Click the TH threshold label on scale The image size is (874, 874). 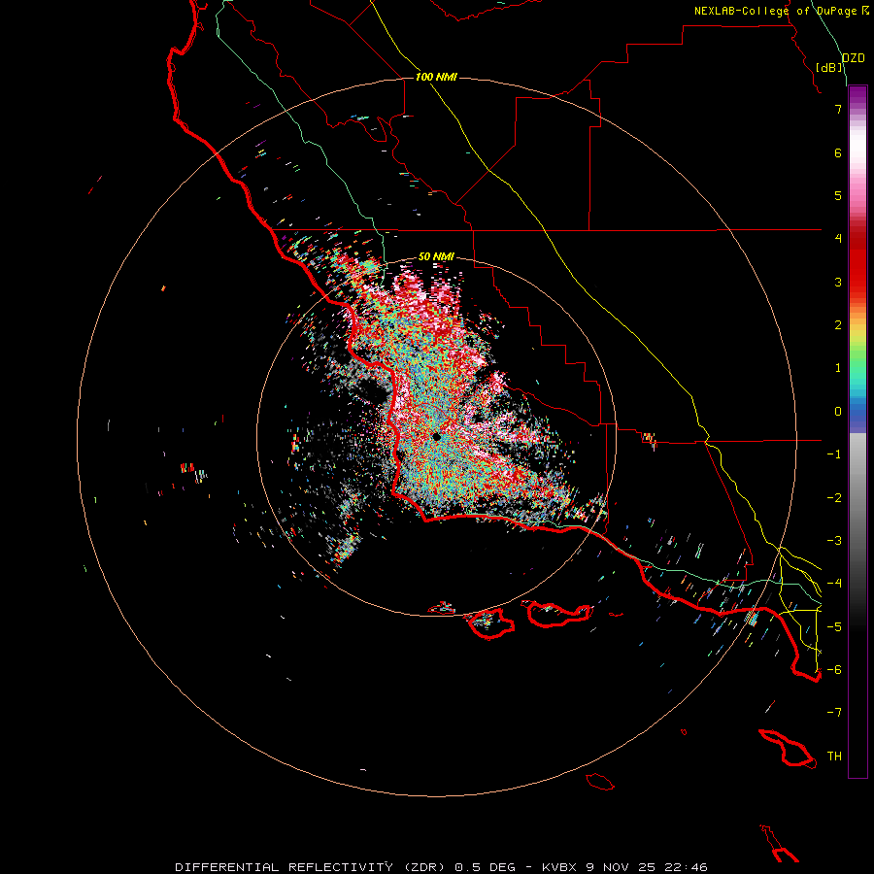834,756
